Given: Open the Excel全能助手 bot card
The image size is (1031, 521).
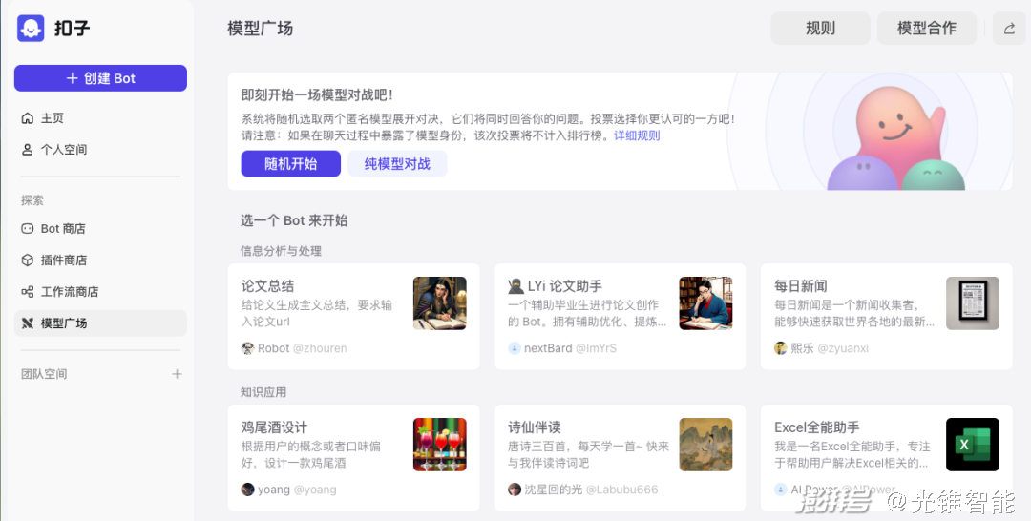Looking at the screenshot, I should [x=886, y=458].
